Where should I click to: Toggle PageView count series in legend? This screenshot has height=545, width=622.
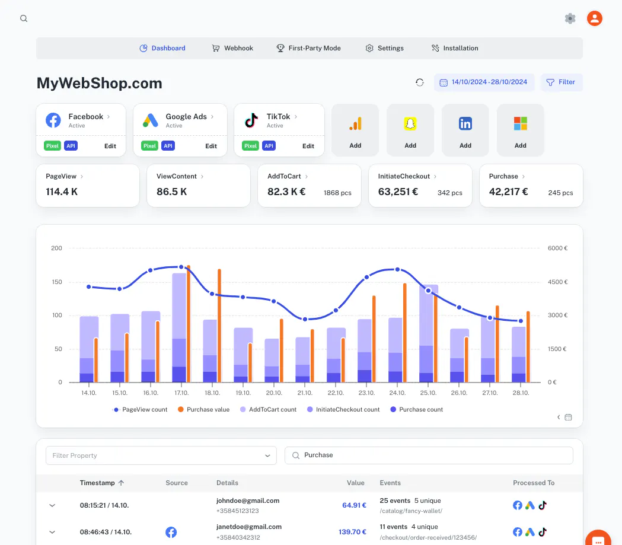point(140,410)
